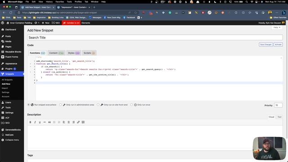The image size is (288, 162).
Task: Align description text center
Action: point(68,122)
